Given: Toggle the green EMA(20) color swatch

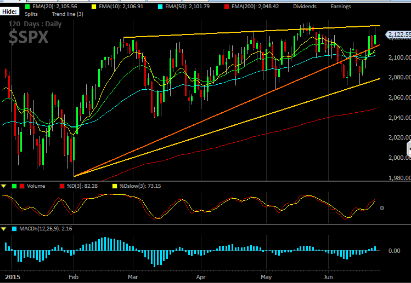Looking at the screenshot, I should tap(27, 7).
